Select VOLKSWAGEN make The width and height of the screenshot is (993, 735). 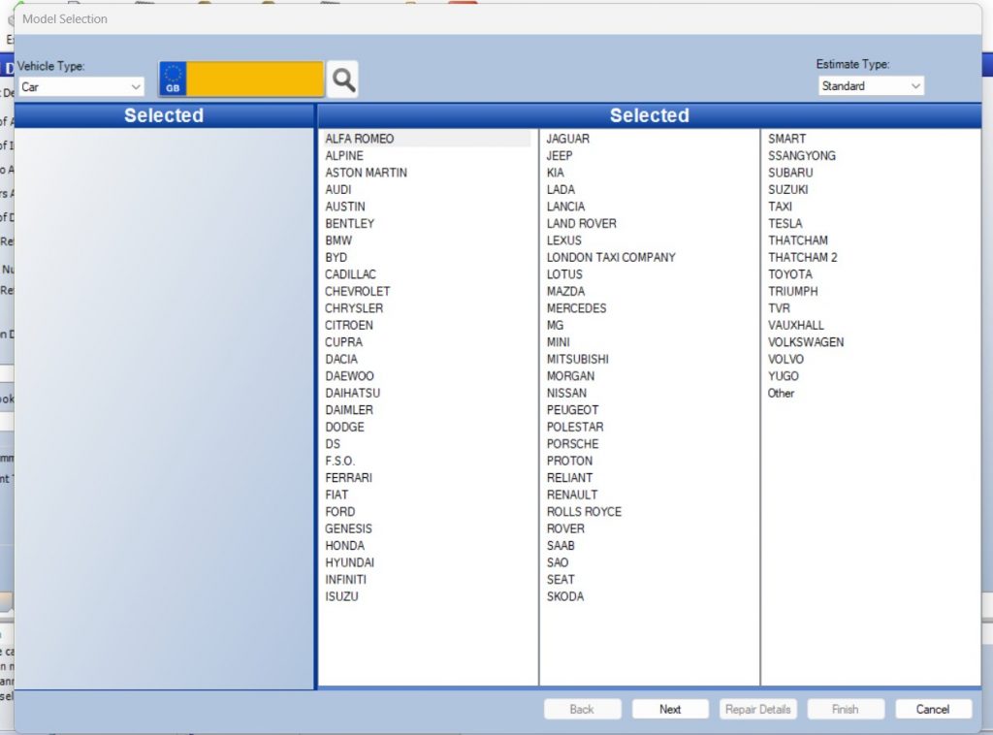(x=806, y=342)
